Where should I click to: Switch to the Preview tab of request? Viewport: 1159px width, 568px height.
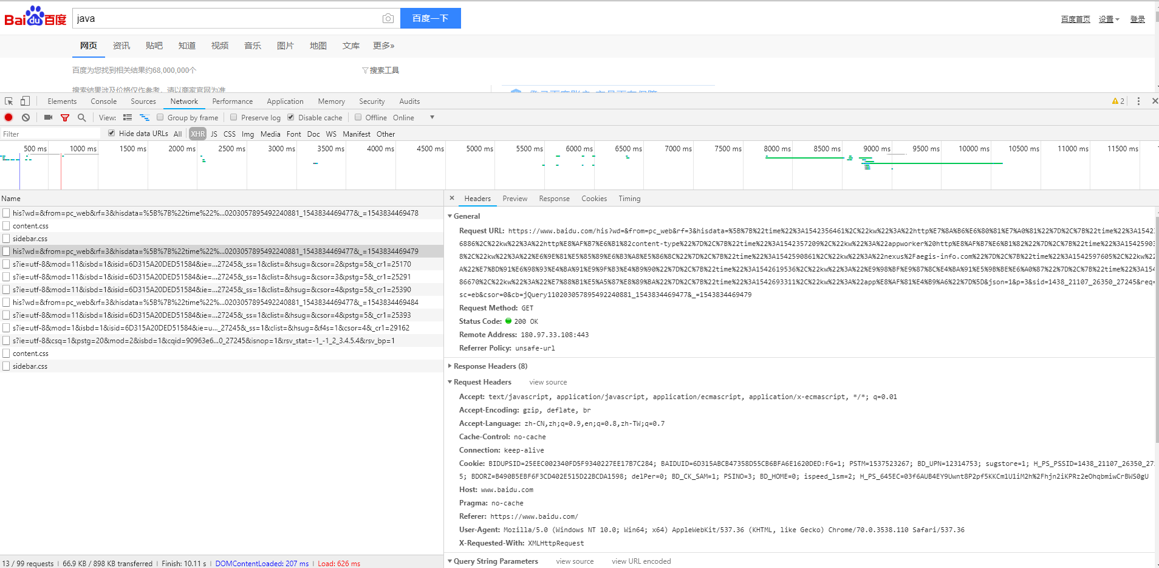click(515, 199)
